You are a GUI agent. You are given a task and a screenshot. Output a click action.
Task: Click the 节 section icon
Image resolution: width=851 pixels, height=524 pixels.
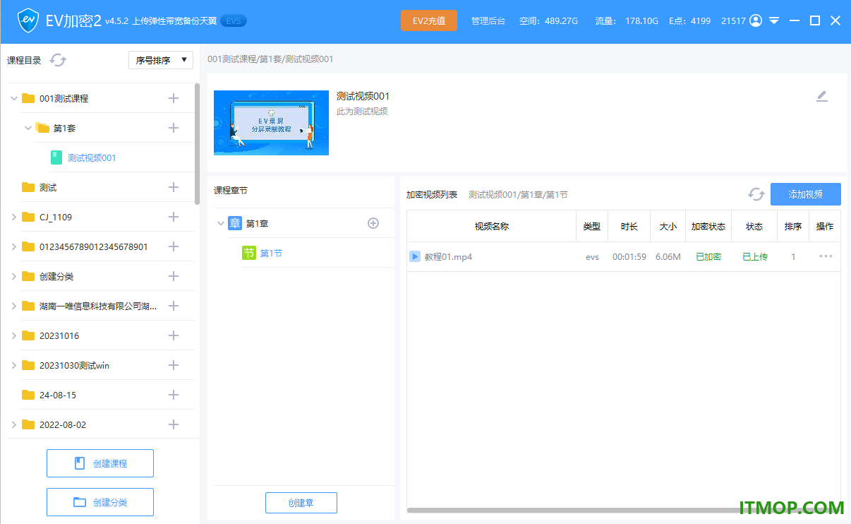(249, 253)
